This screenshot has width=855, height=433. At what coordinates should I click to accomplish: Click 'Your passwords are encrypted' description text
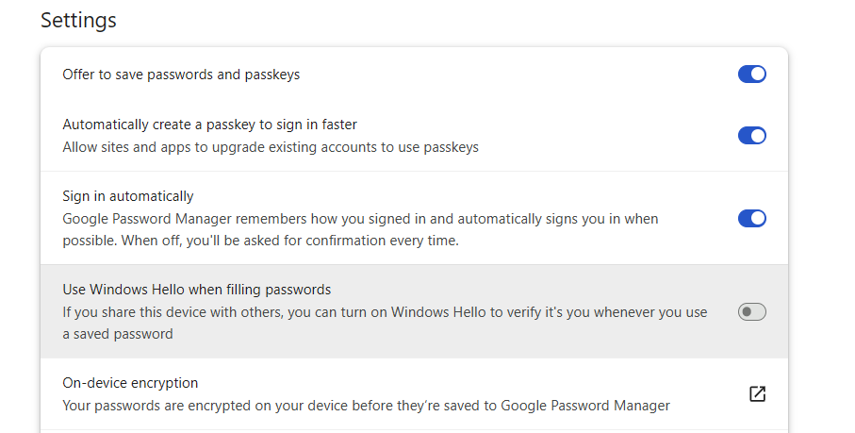(367, 406)
